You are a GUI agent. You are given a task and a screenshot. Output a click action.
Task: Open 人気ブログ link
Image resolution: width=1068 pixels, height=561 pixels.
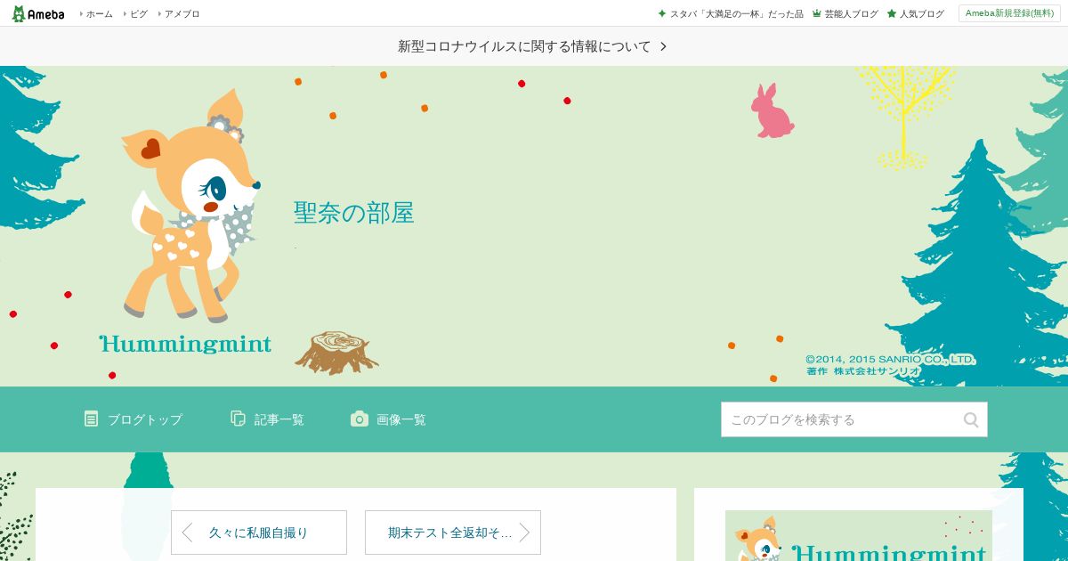(922, 14)
